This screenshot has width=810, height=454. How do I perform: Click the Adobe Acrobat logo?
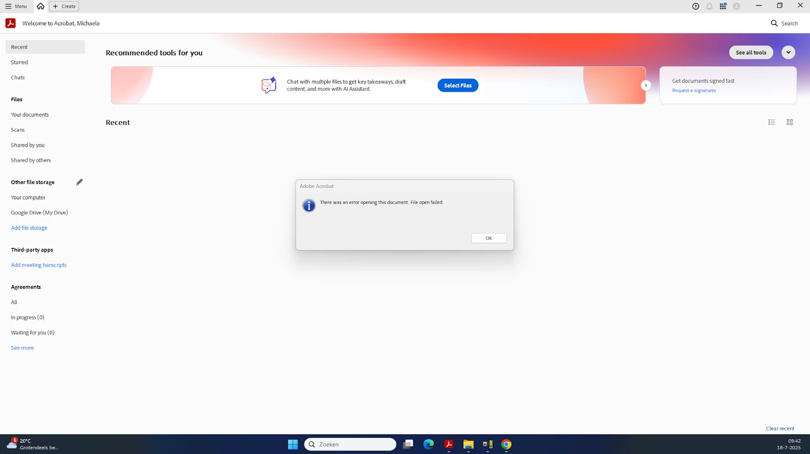[10, 23]
